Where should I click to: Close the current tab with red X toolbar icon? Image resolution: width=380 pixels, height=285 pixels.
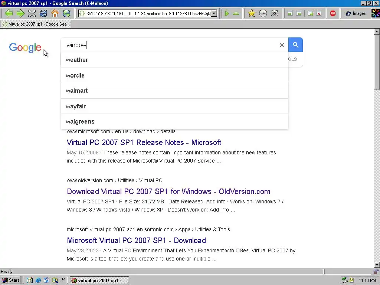319,14
